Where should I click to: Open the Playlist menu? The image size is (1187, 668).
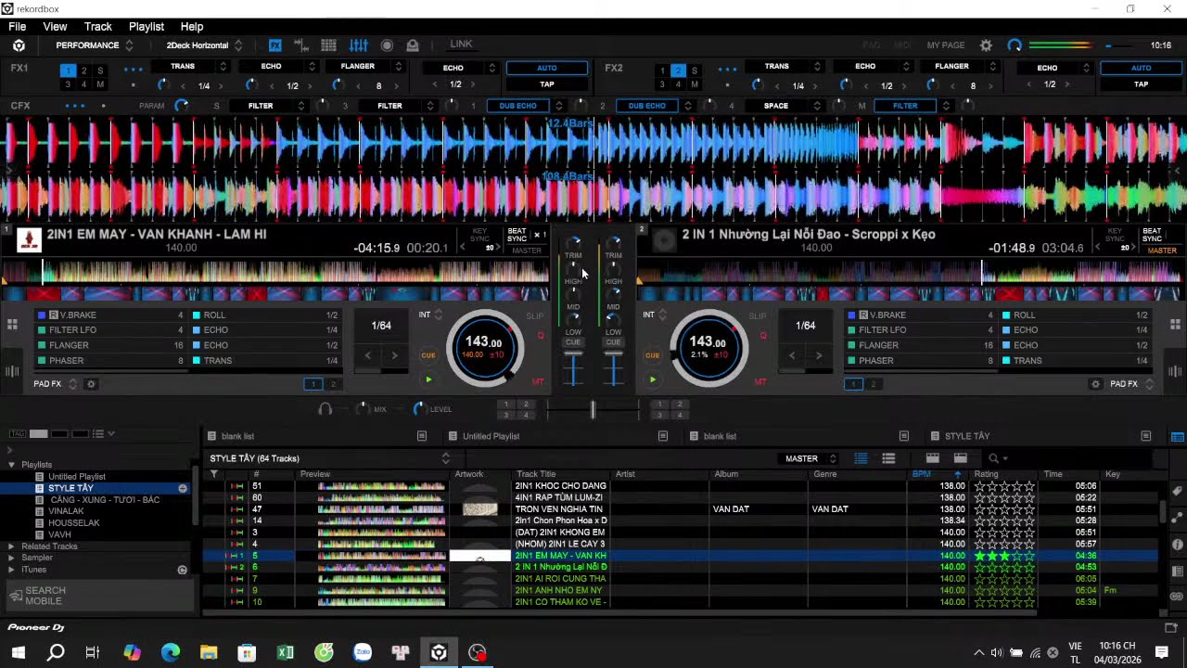click(147, 27)
